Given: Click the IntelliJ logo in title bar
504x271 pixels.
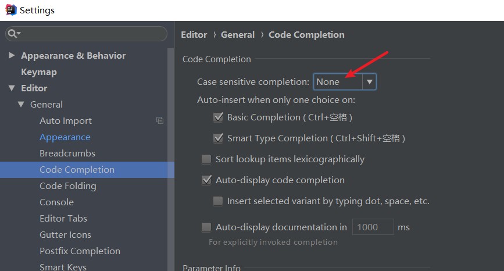Looking at the screenshot, I should click(x=10, y=10).
